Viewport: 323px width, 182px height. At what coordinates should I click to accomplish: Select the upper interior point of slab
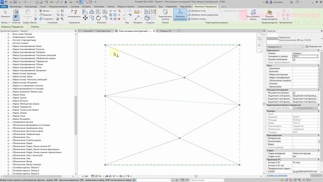[184, 77]
